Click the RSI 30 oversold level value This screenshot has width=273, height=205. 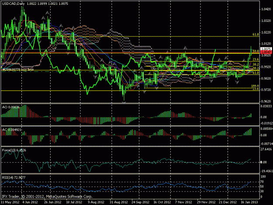point(263,191)
